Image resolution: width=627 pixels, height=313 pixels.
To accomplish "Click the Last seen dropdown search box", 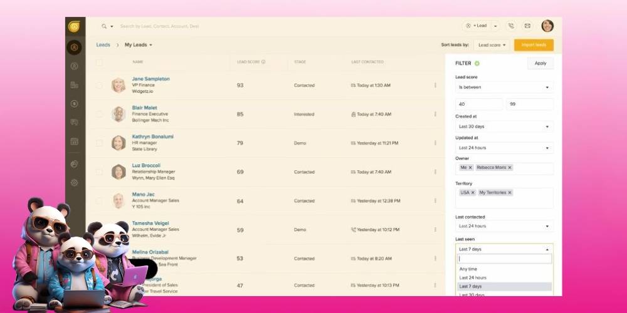I will pos(504,259).
